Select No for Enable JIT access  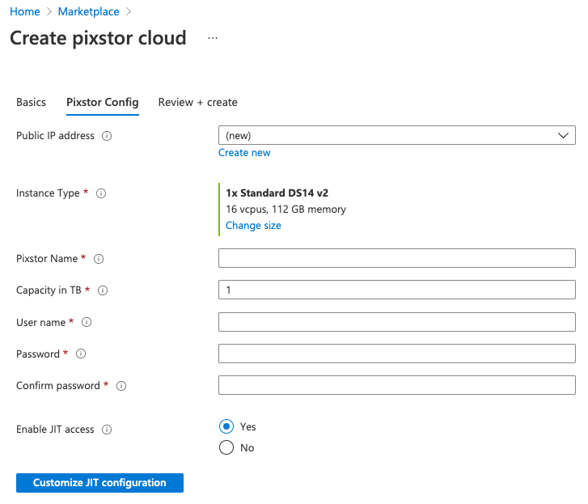[x=226, y=447]
